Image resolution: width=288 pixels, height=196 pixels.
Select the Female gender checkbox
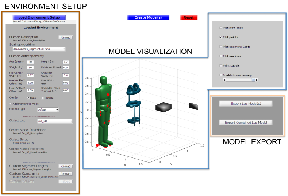pyautogui.click(x=42, y=98)
